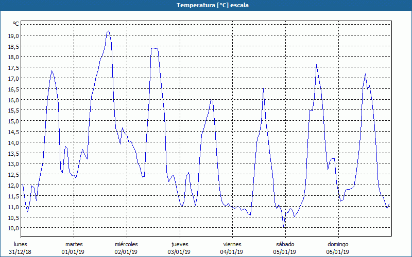Click the 11,5 y-axis value
The height and width of the screenshot is (257, 412).
(13, 196)
